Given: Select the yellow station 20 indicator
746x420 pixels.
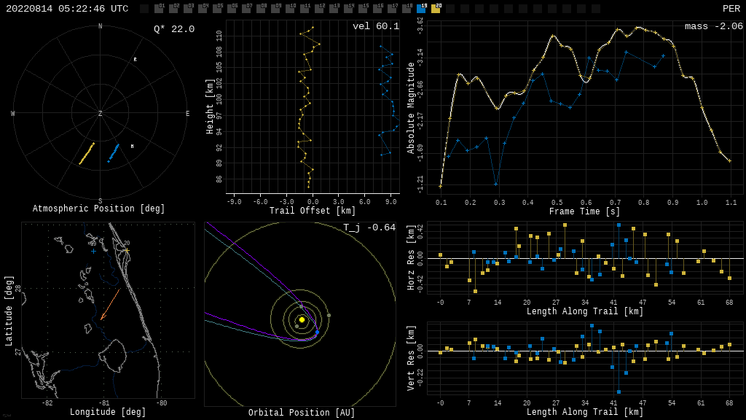Looking at the screenshot, I should (436, 9).
